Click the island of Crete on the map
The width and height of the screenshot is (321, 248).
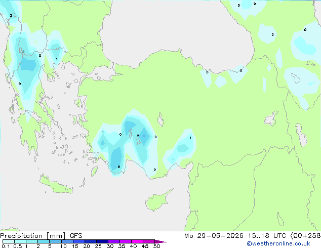(x=56, y=185)
